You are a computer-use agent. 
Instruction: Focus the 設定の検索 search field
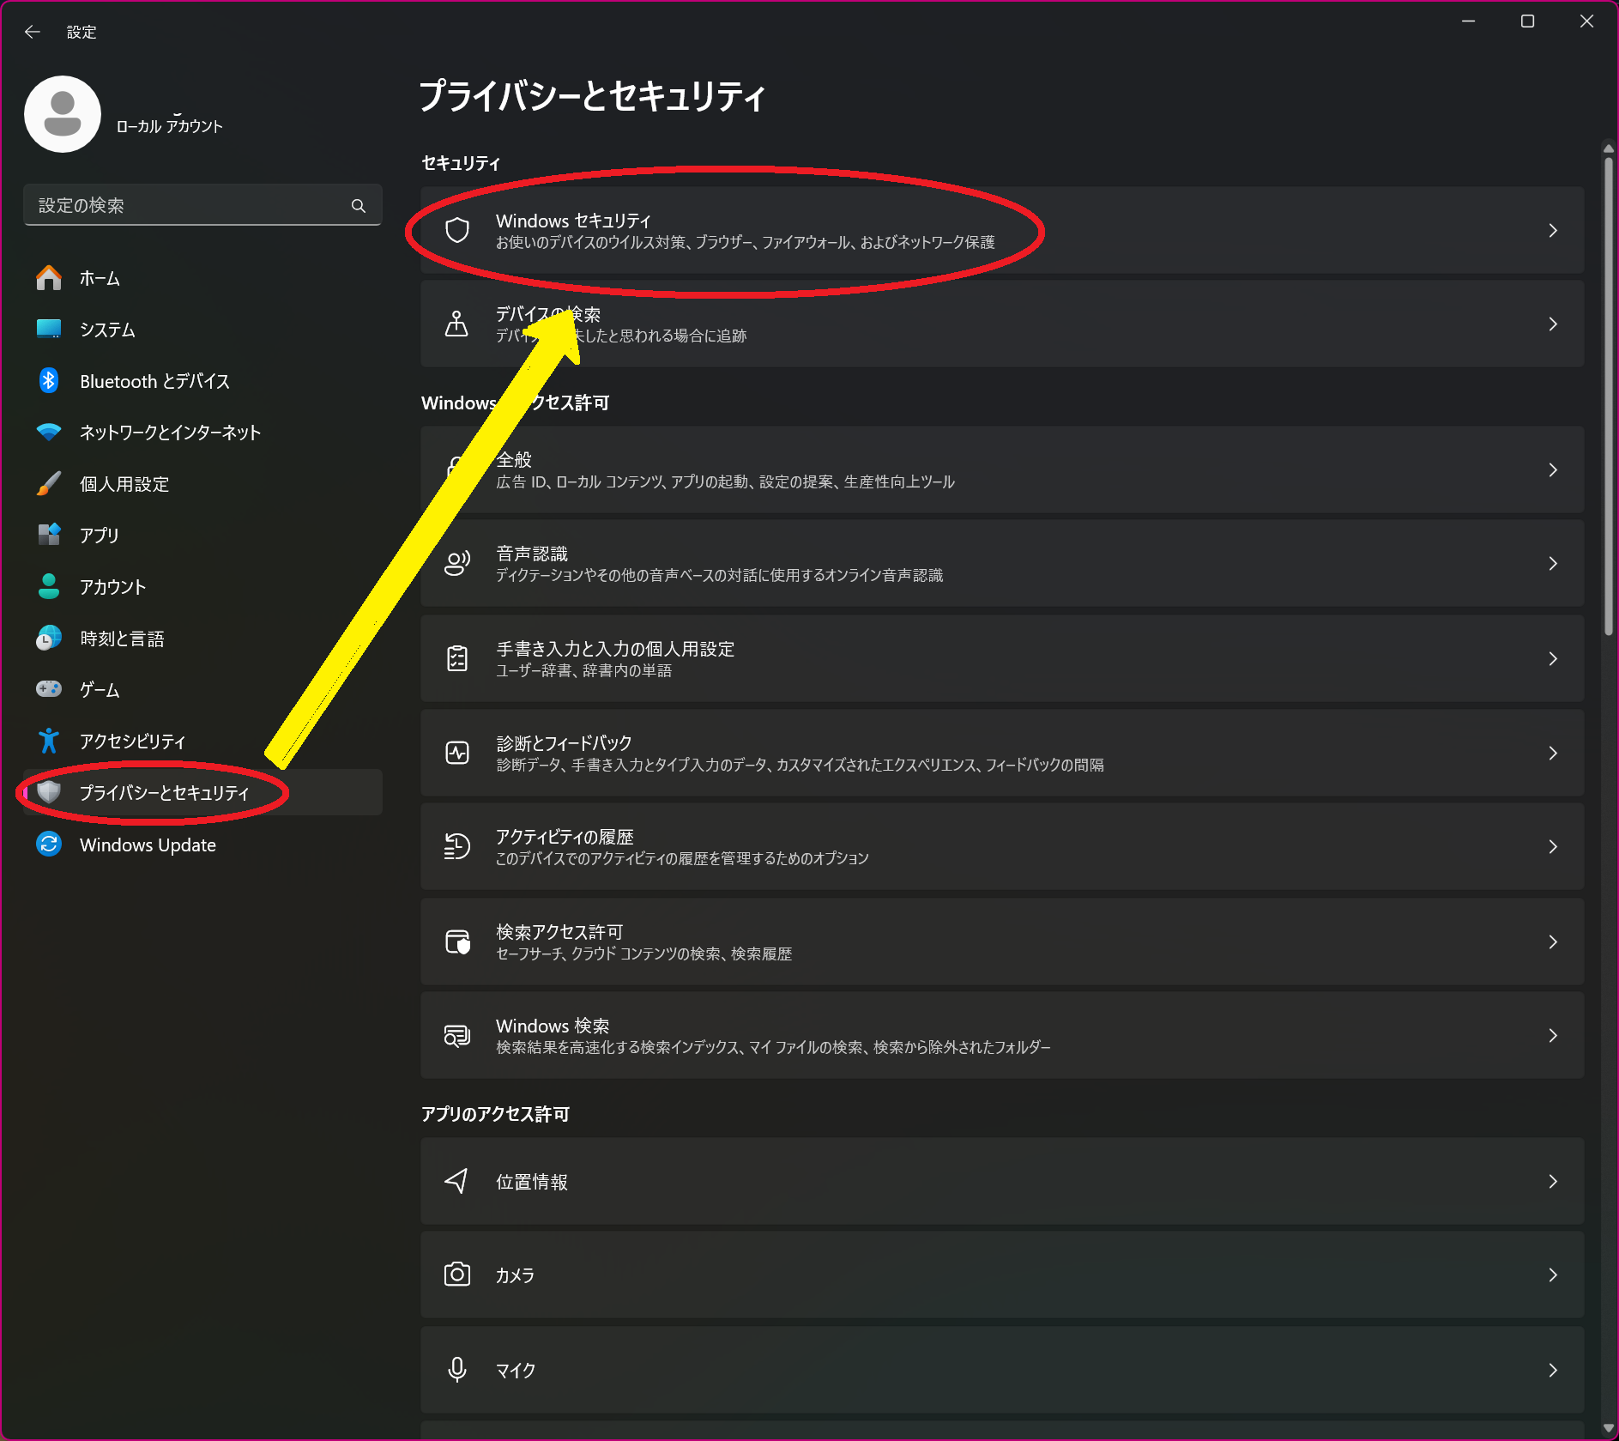tap(189, 206)
